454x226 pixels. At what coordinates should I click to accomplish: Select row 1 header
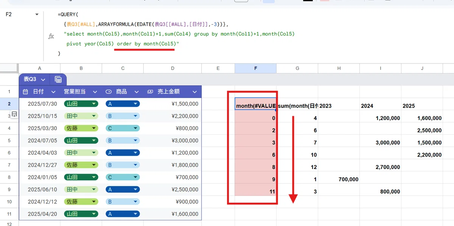(x=9, y=92)
